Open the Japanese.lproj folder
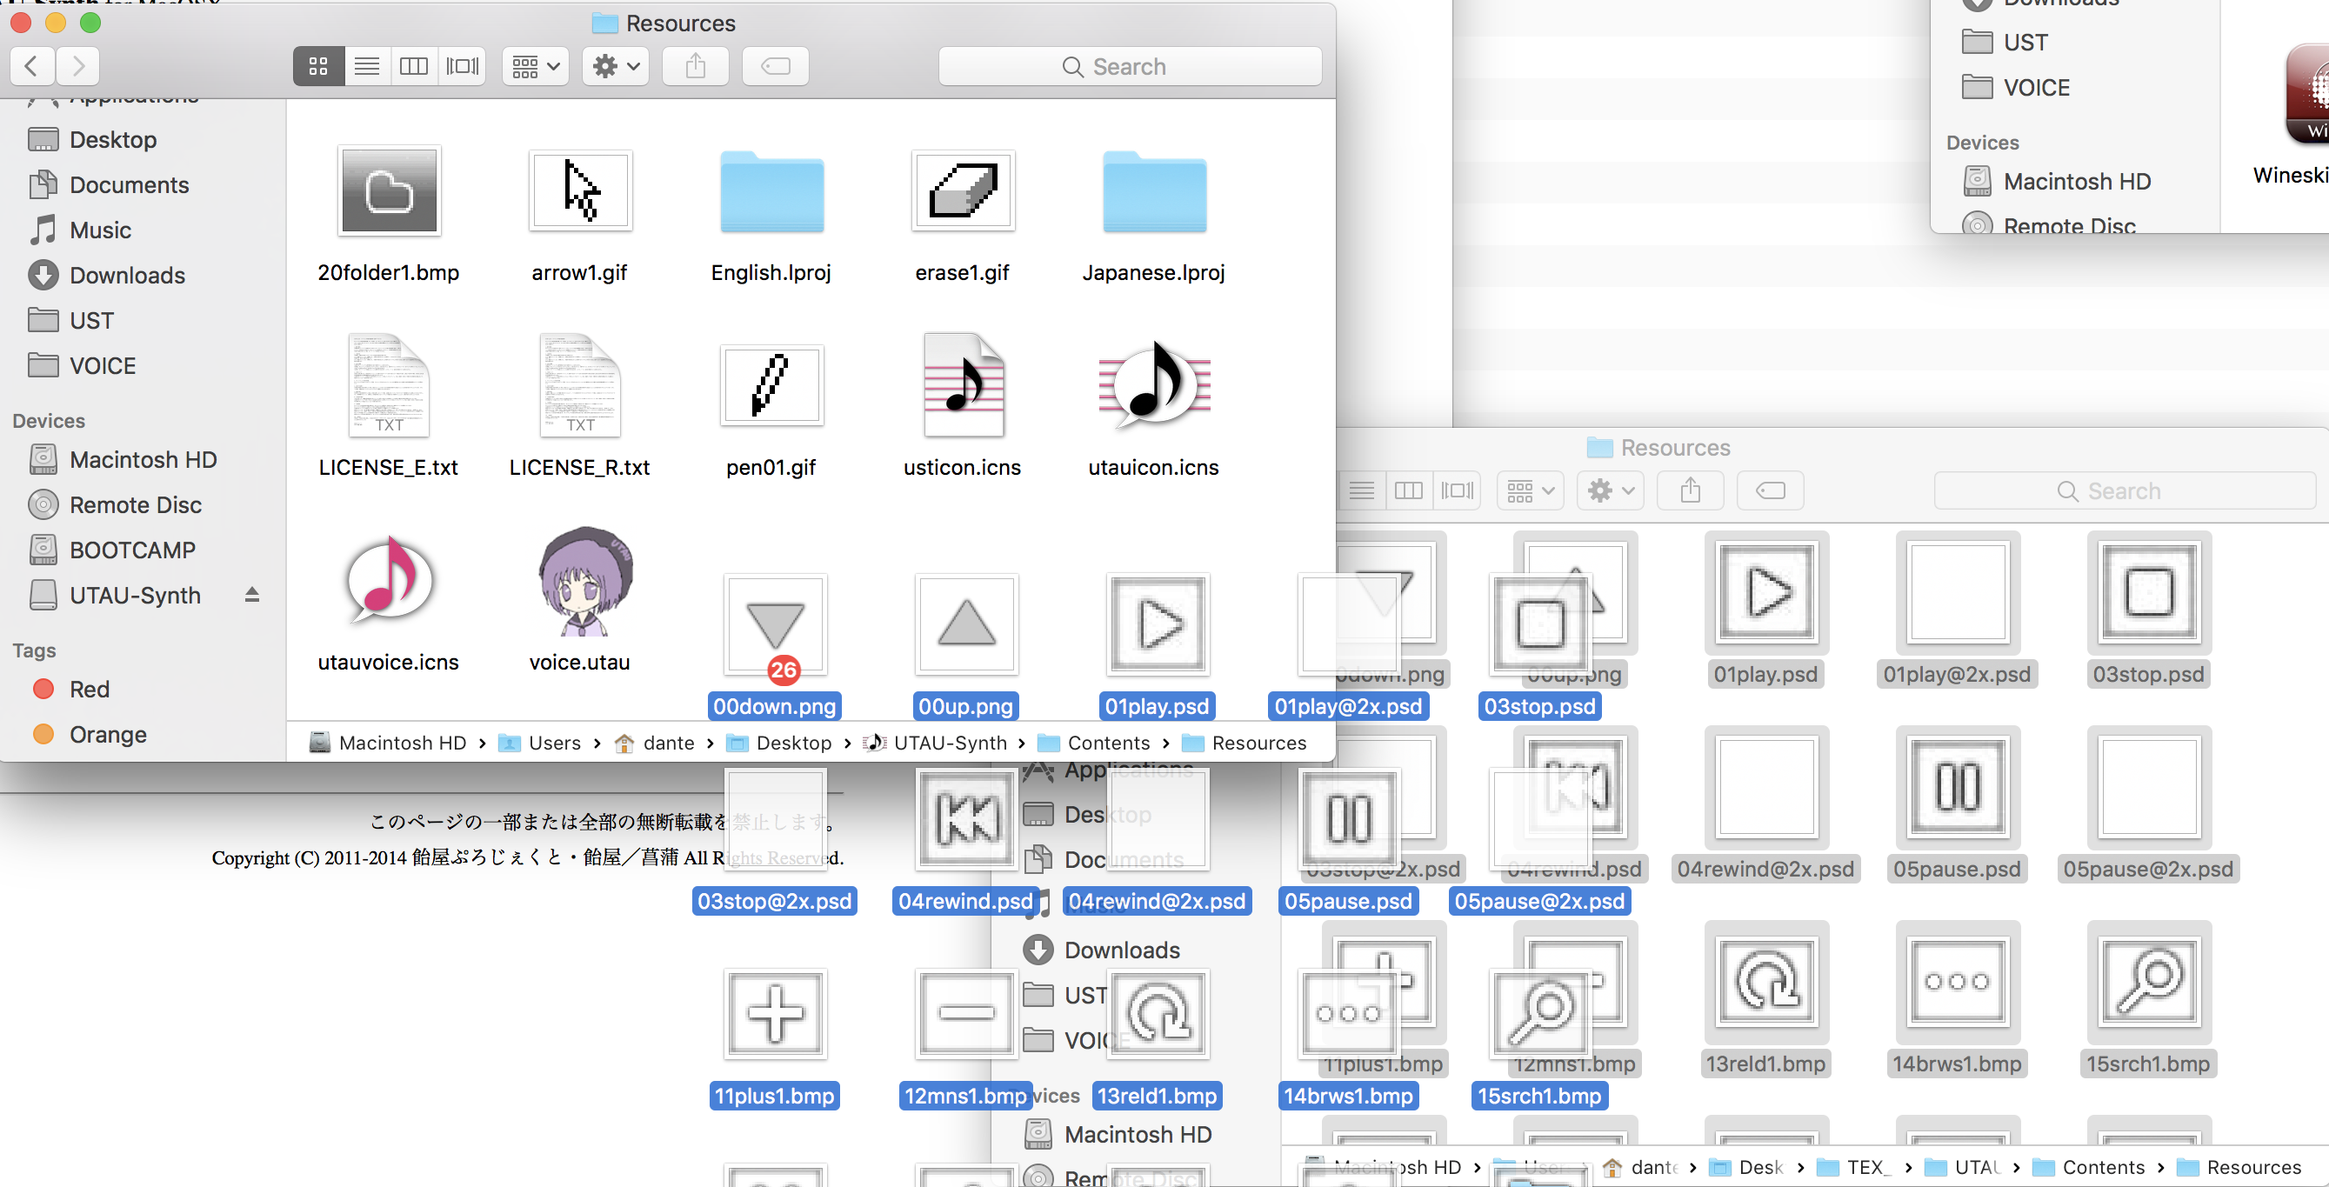The image size is (2329, 1187). coord(1155,190)
